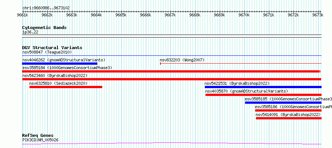Select the nsv4035870 (gnomADStructuralVariants) label
This screenshot has height=148, width=332.
click(x=247, y=91)
